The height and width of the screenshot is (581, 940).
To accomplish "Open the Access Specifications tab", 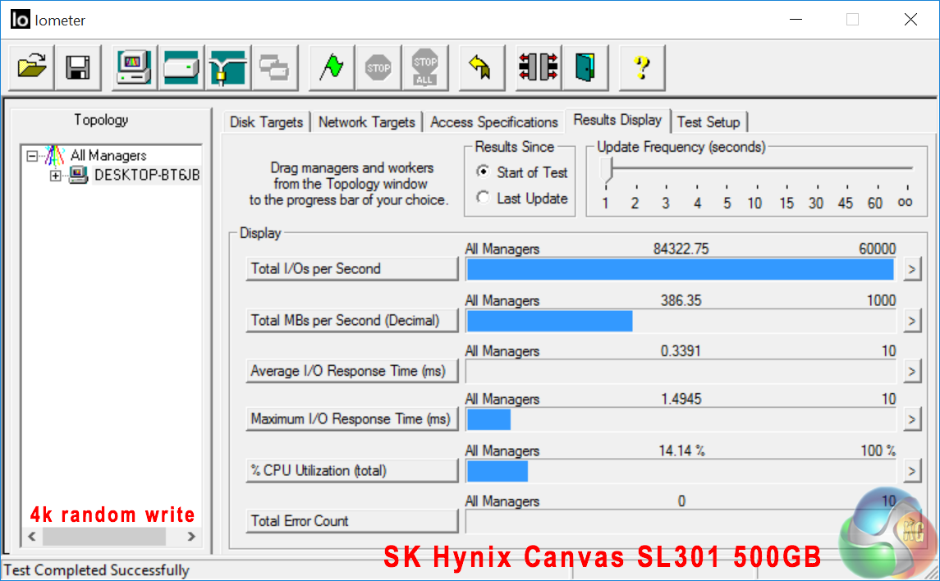I will (493, 122).
